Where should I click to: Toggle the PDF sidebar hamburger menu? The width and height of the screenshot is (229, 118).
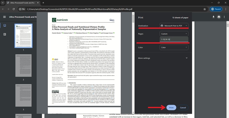[x=5, y=17]
